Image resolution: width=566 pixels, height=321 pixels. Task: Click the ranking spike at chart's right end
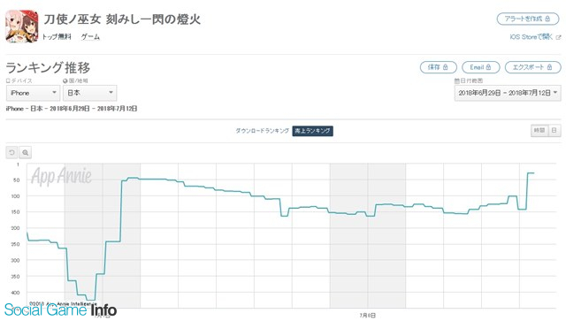coord(531,173)
